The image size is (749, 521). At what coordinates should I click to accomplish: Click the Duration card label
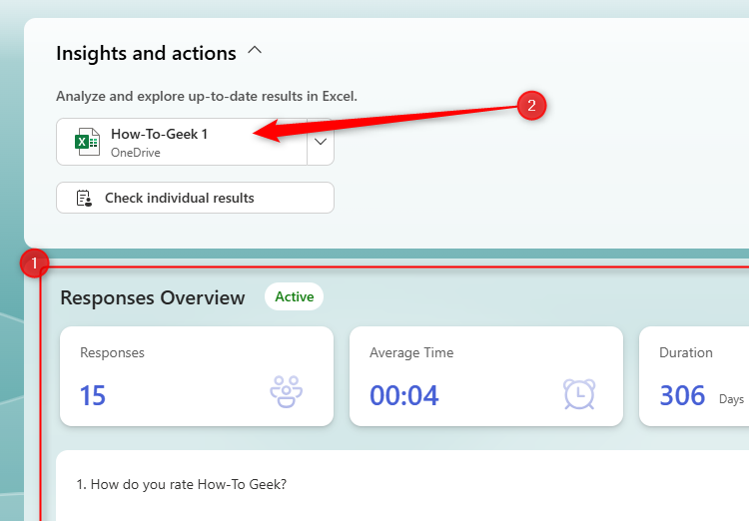(686, 352)
